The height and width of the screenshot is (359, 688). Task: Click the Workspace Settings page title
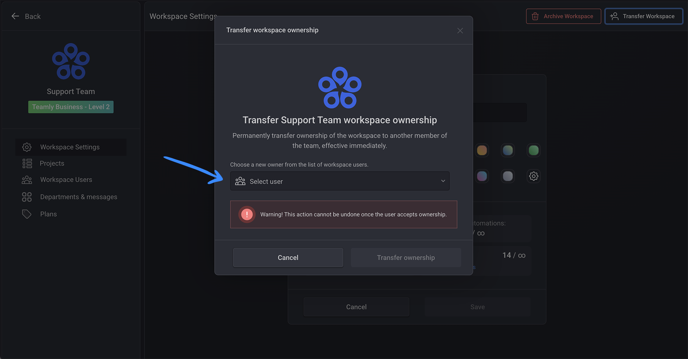(x=183, y=16)
